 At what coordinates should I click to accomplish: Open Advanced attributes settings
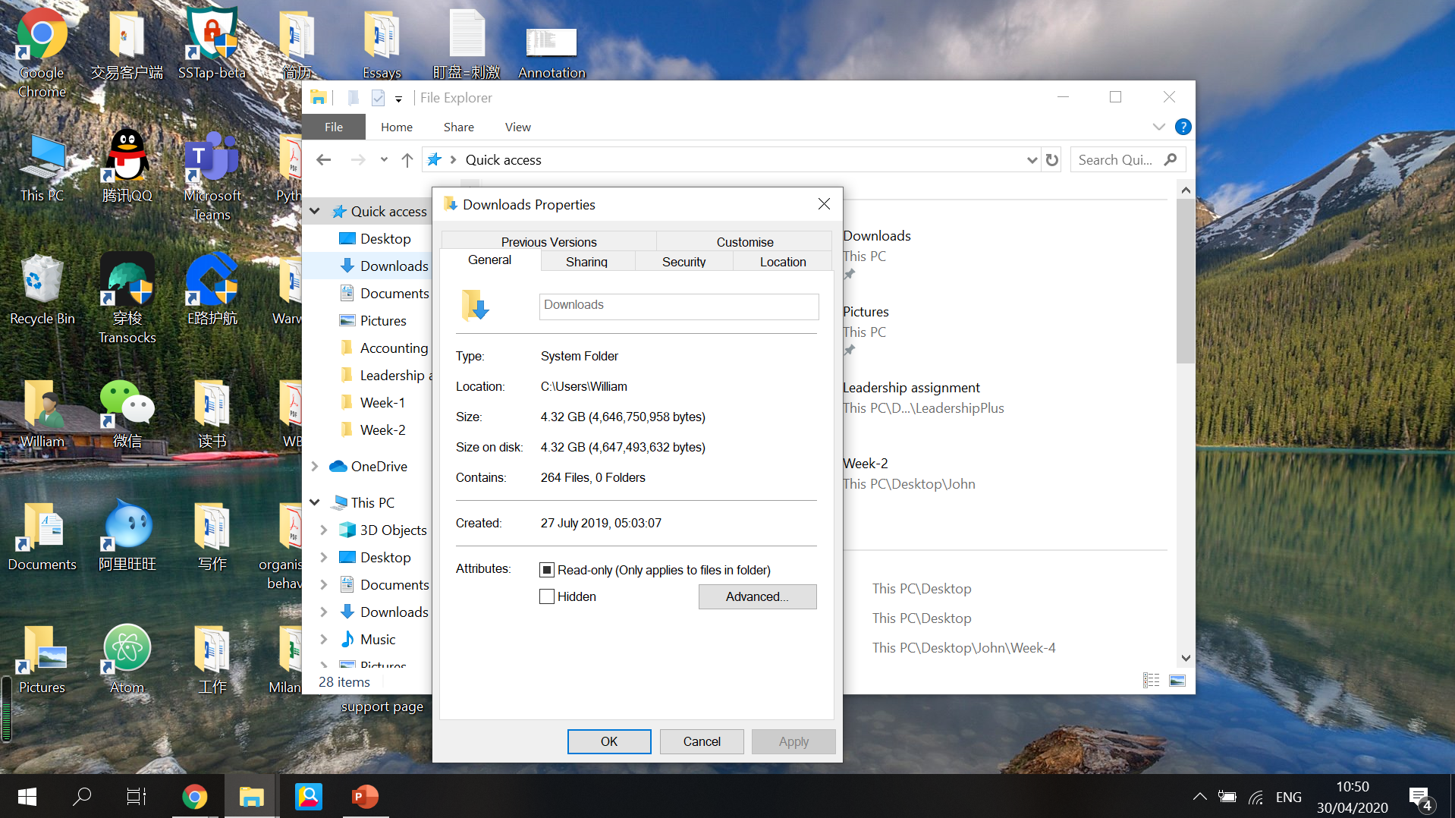[x=757, y=596]
